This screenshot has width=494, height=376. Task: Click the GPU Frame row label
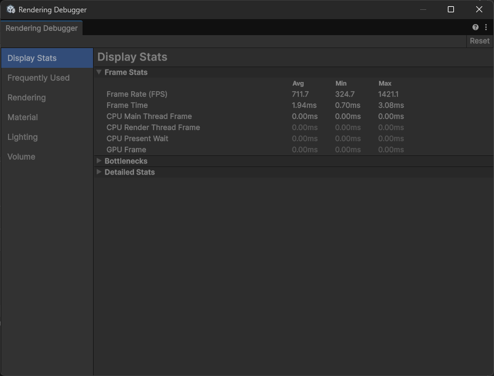coord(126,150)
